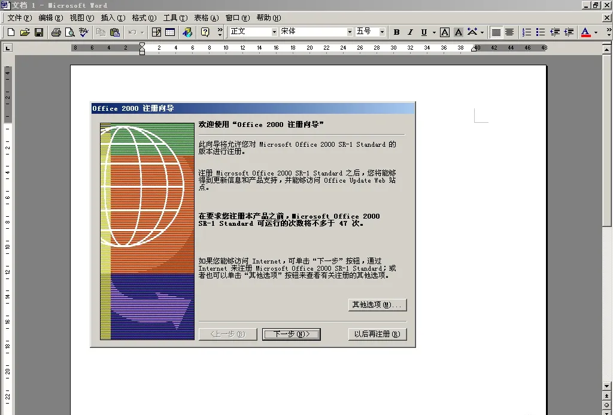Click the Copy icon in the toolbar
The image size is (613, 415).
coord(101,32)
